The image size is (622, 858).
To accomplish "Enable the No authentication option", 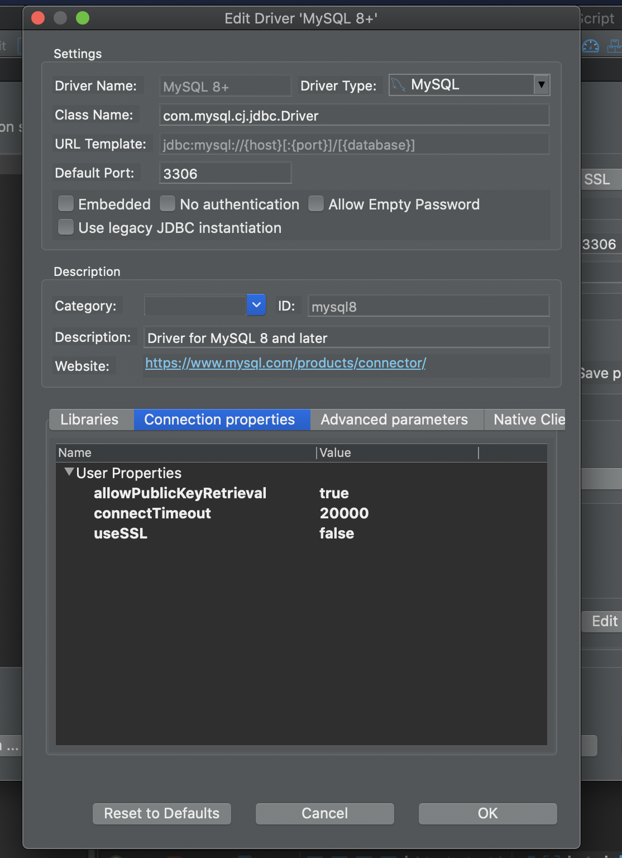I will pos(168,204).
